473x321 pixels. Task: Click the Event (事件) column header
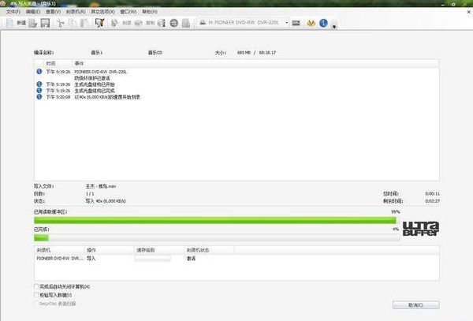tap(80, 62)
